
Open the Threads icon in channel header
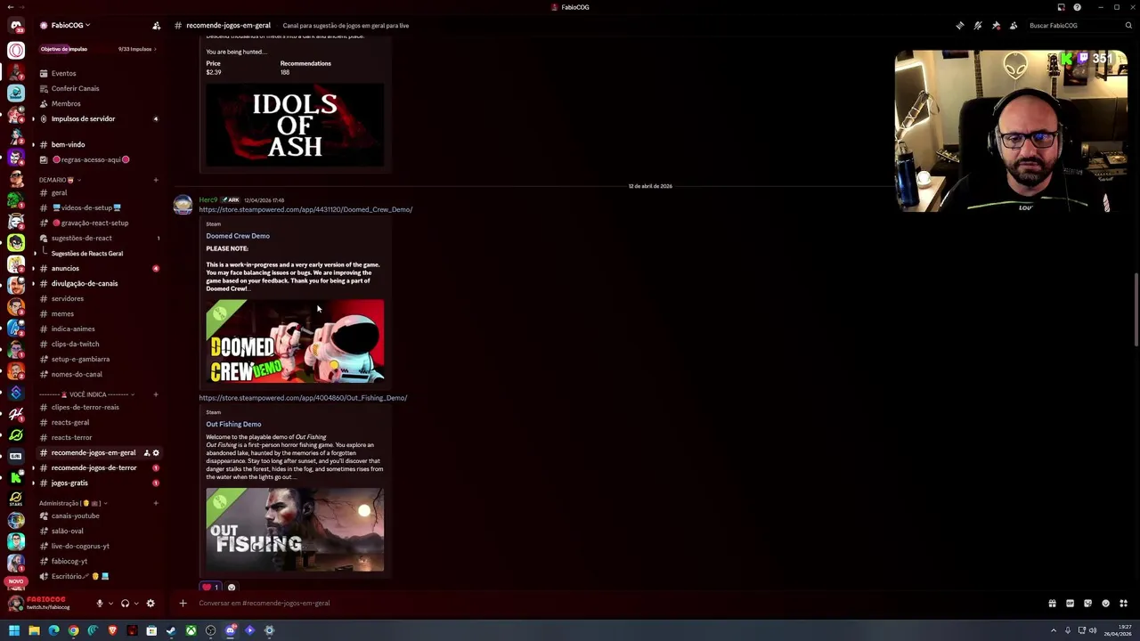pyautogui.click(x=960, y=26)
